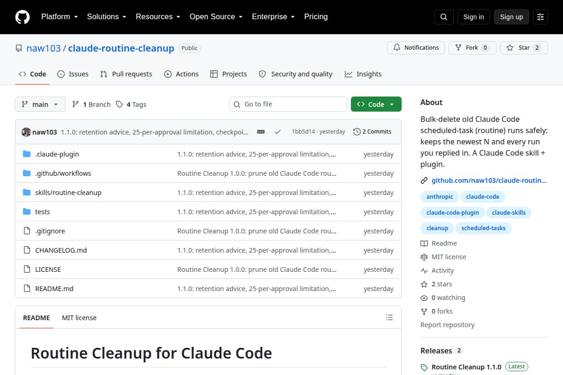Viewport: 563px width, 375px height.
Task: View the 2 Commits history
Action: (372, 132)
